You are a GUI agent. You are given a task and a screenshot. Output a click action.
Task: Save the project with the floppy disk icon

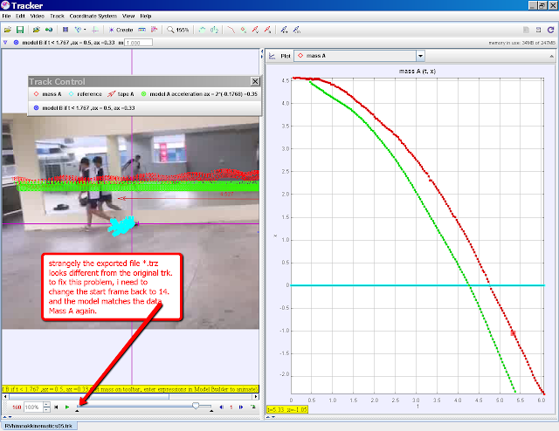(x=19, y=30)
